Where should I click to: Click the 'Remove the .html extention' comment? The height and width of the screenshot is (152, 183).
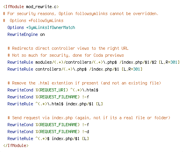click(84, 83)
